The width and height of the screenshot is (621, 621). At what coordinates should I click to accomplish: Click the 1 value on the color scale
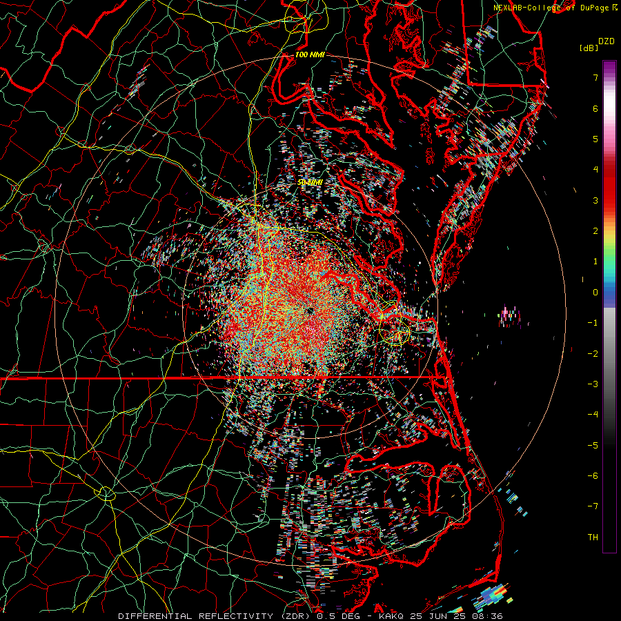pos(595,262)
